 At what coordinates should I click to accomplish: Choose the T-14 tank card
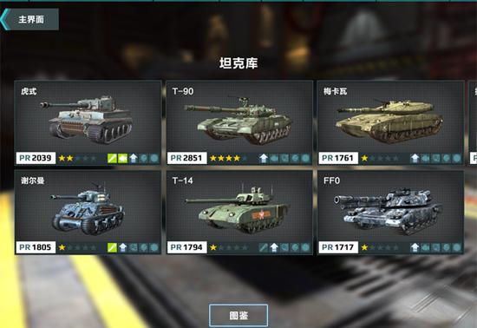pyautogui.click(x=239, y=212)
